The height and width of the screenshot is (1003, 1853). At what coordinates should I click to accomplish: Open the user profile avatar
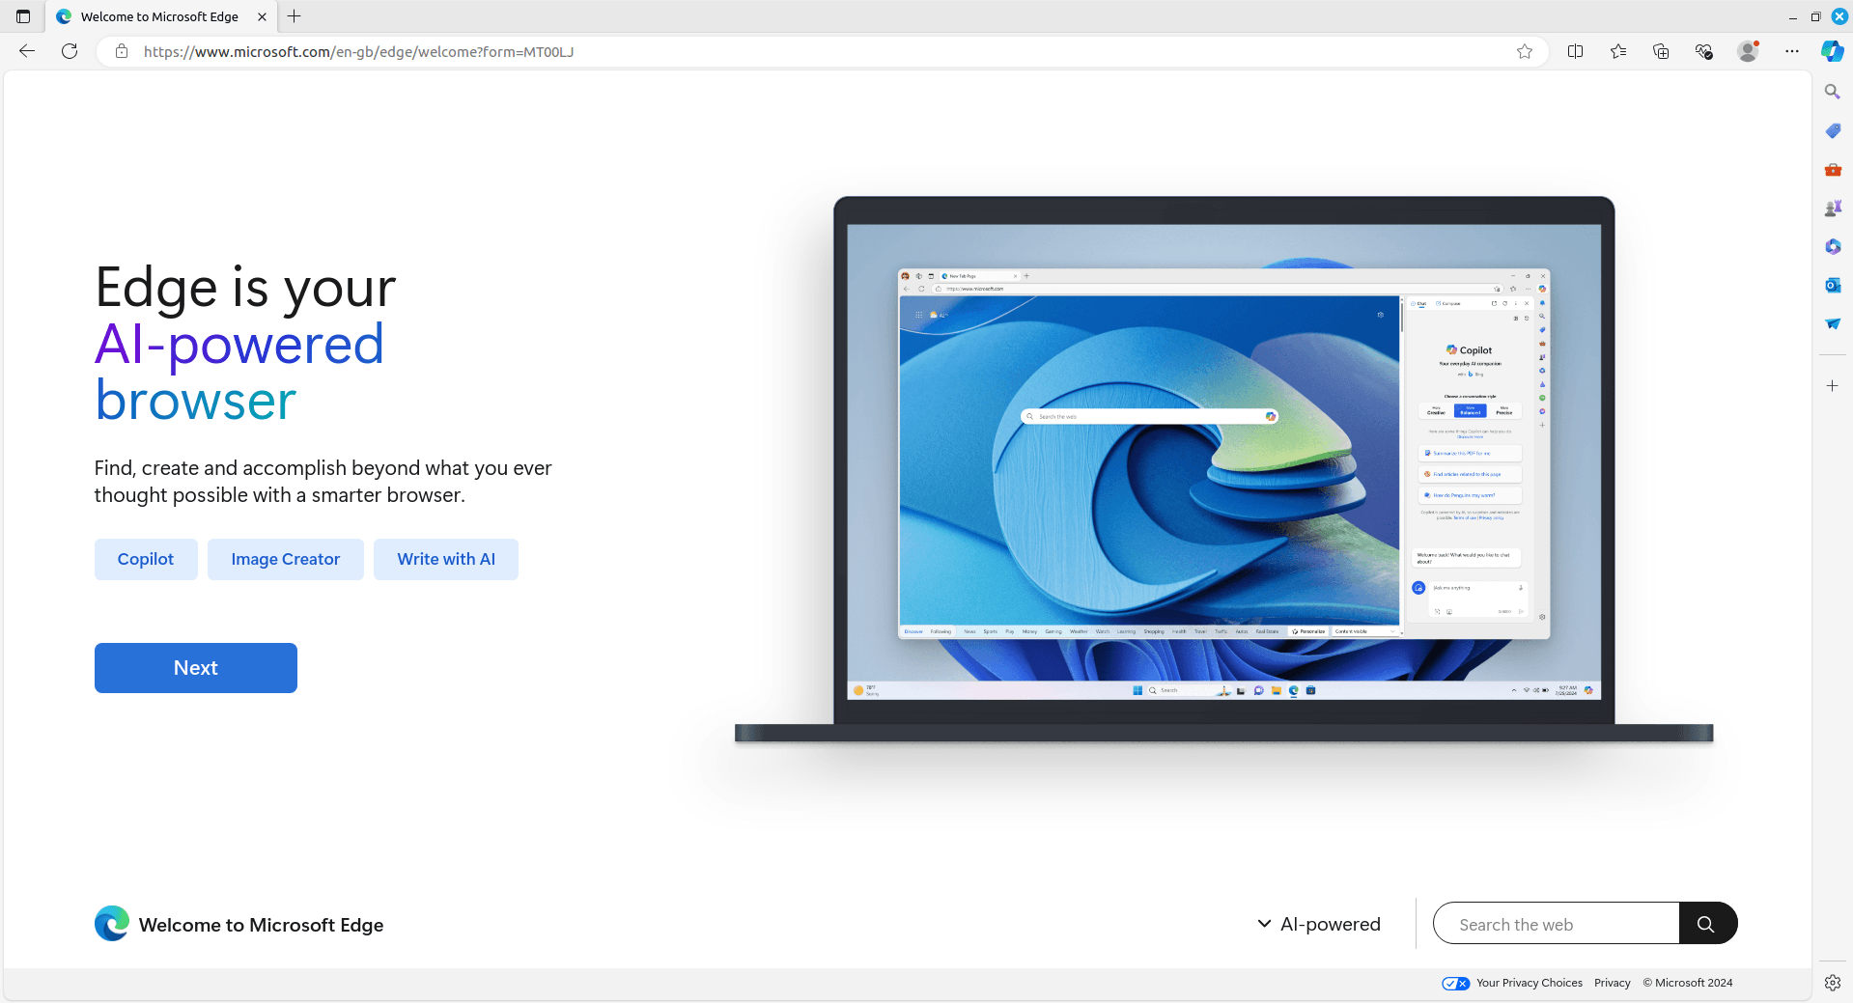click(x=1748, y=51)
